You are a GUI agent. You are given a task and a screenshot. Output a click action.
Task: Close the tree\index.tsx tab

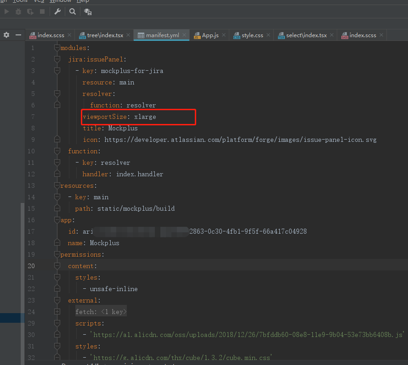coord(128,35)
